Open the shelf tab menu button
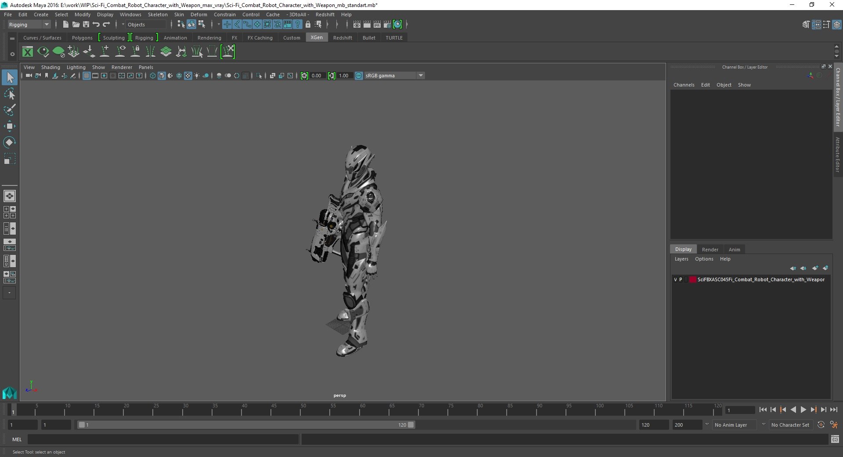The height and width of the screenshot is (457, 843). coord(12,38)
